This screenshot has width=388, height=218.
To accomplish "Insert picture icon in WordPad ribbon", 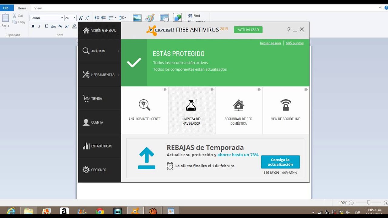I will coord(137,18).
